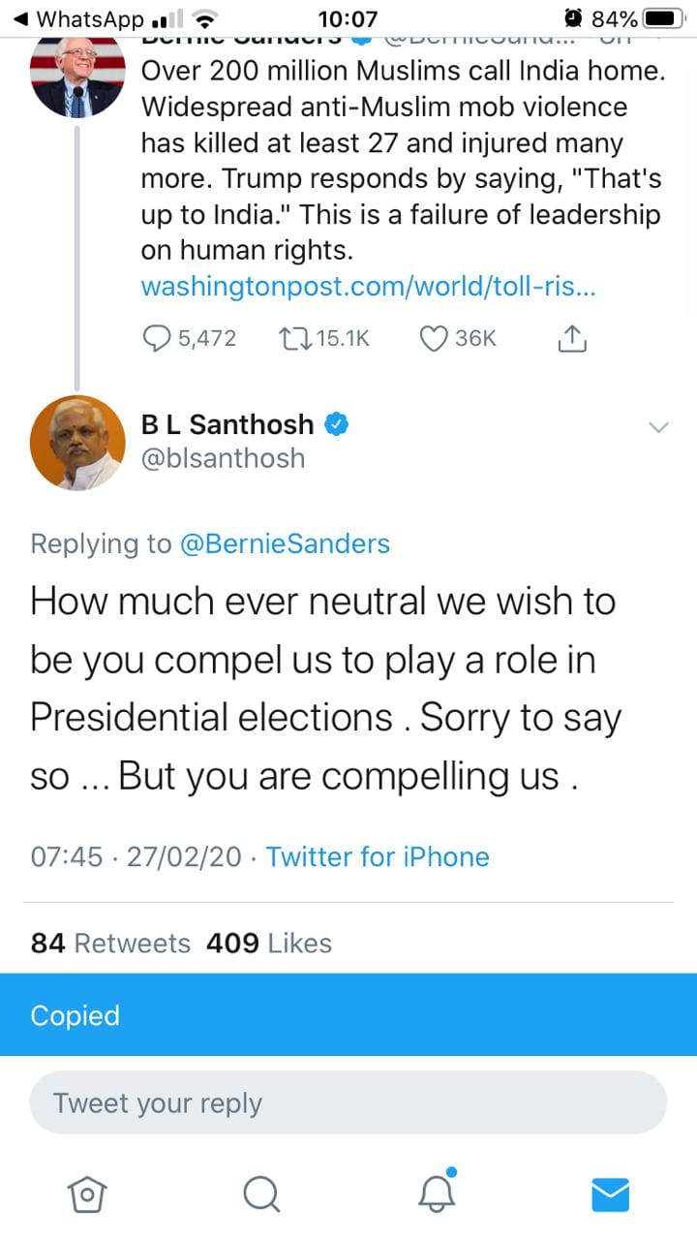View the 409 Likes list
The image size is (697, 1240).
[x=266, y=942]
